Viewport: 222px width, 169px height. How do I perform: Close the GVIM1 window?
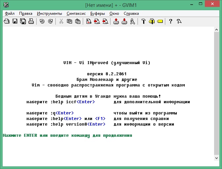coord(212,4)
